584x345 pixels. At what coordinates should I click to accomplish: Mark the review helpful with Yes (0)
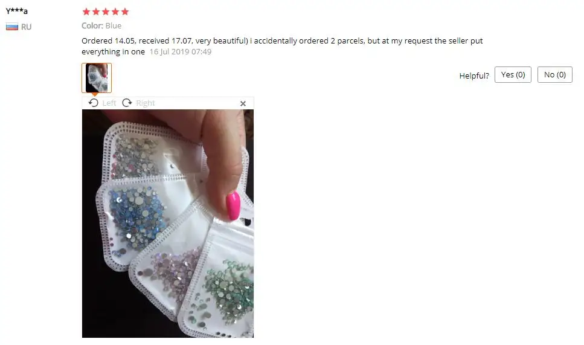(513, 74)
